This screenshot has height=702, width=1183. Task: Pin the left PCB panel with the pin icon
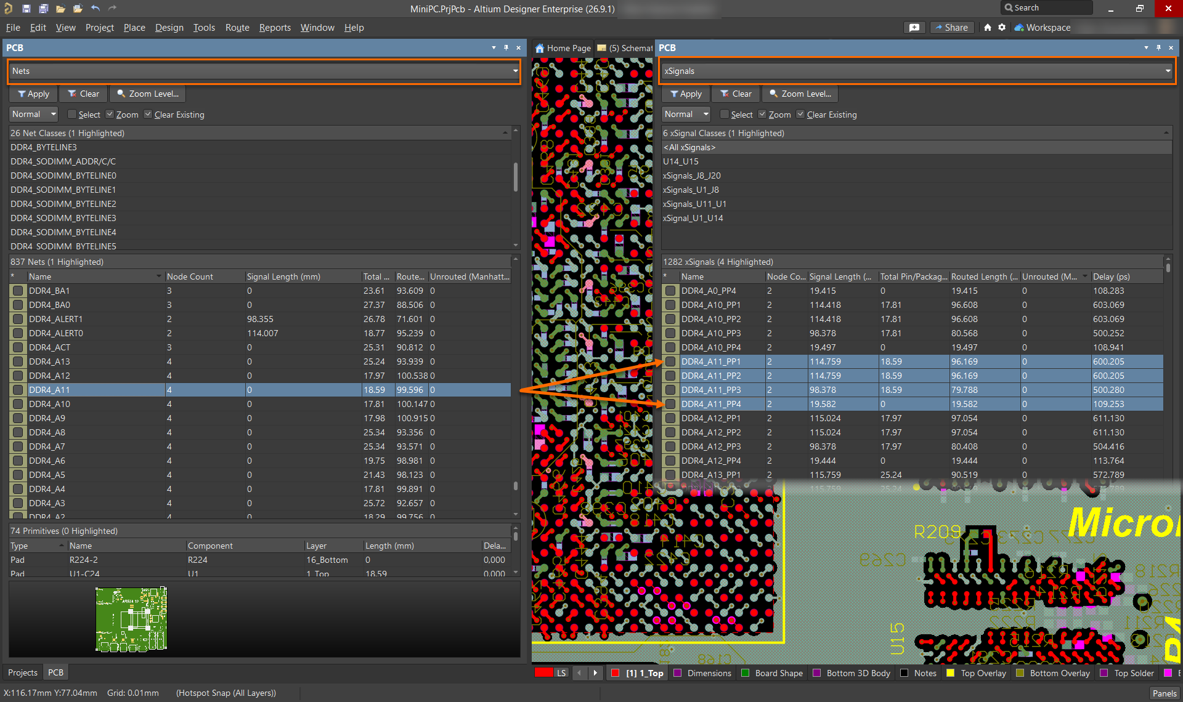(x=506, y=48)
